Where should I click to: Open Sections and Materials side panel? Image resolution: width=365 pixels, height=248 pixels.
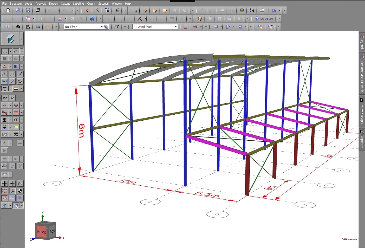click(x=362, y=73)
